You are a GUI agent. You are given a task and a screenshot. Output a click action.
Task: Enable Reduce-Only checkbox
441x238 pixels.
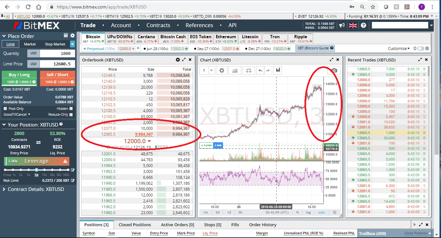point(71,115)
